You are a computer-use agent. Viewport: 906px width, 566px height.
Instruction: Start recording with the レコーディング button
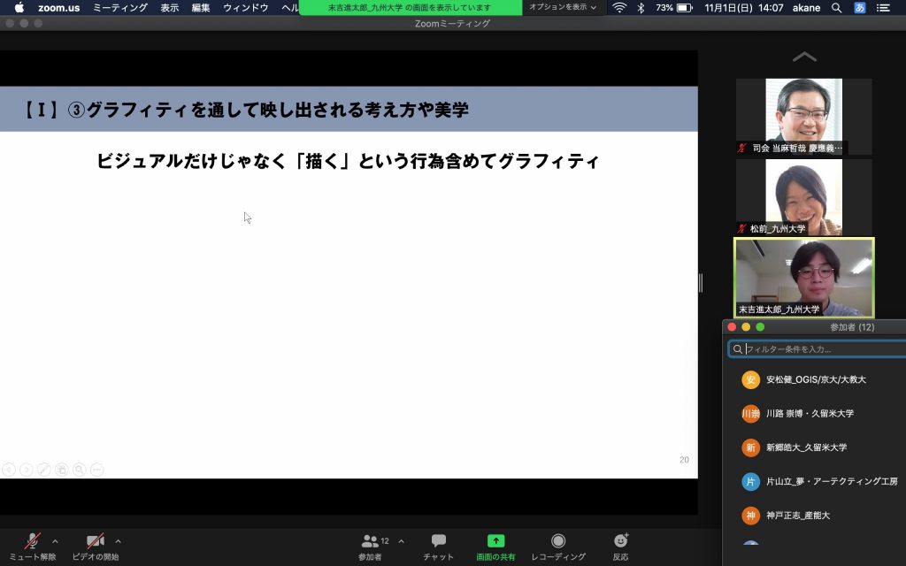[x=557, y=541]
